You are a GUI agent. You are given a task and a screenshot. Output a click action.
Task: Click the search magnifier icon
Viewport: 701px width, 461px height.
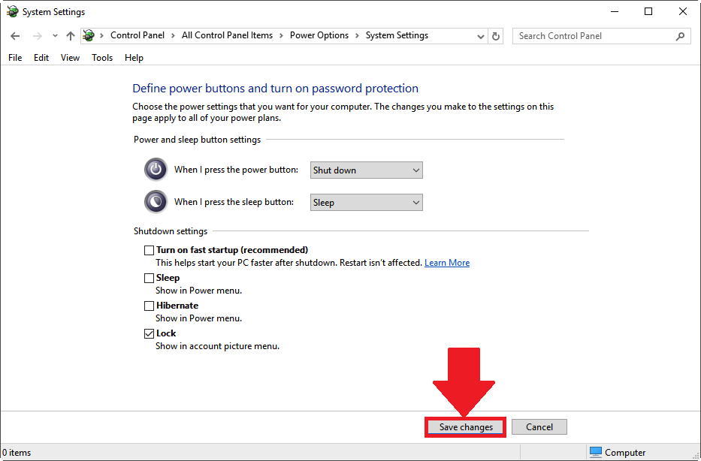[x=680, y=36]
